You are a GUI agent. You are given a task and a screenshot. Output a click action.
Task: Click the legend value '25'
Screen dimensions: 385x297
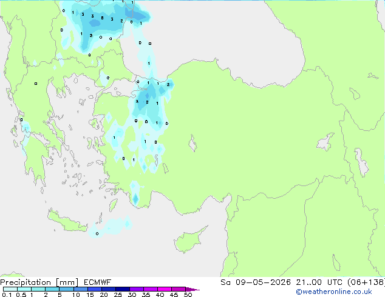[x=118, y=295]
